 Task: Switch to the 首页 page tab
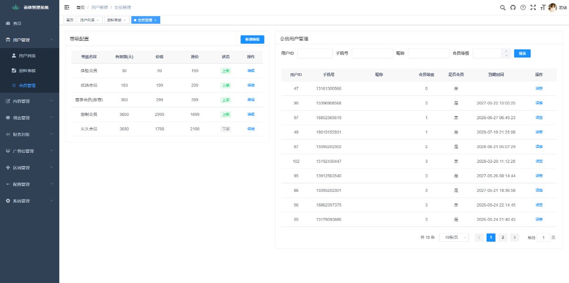pos(70,20)
